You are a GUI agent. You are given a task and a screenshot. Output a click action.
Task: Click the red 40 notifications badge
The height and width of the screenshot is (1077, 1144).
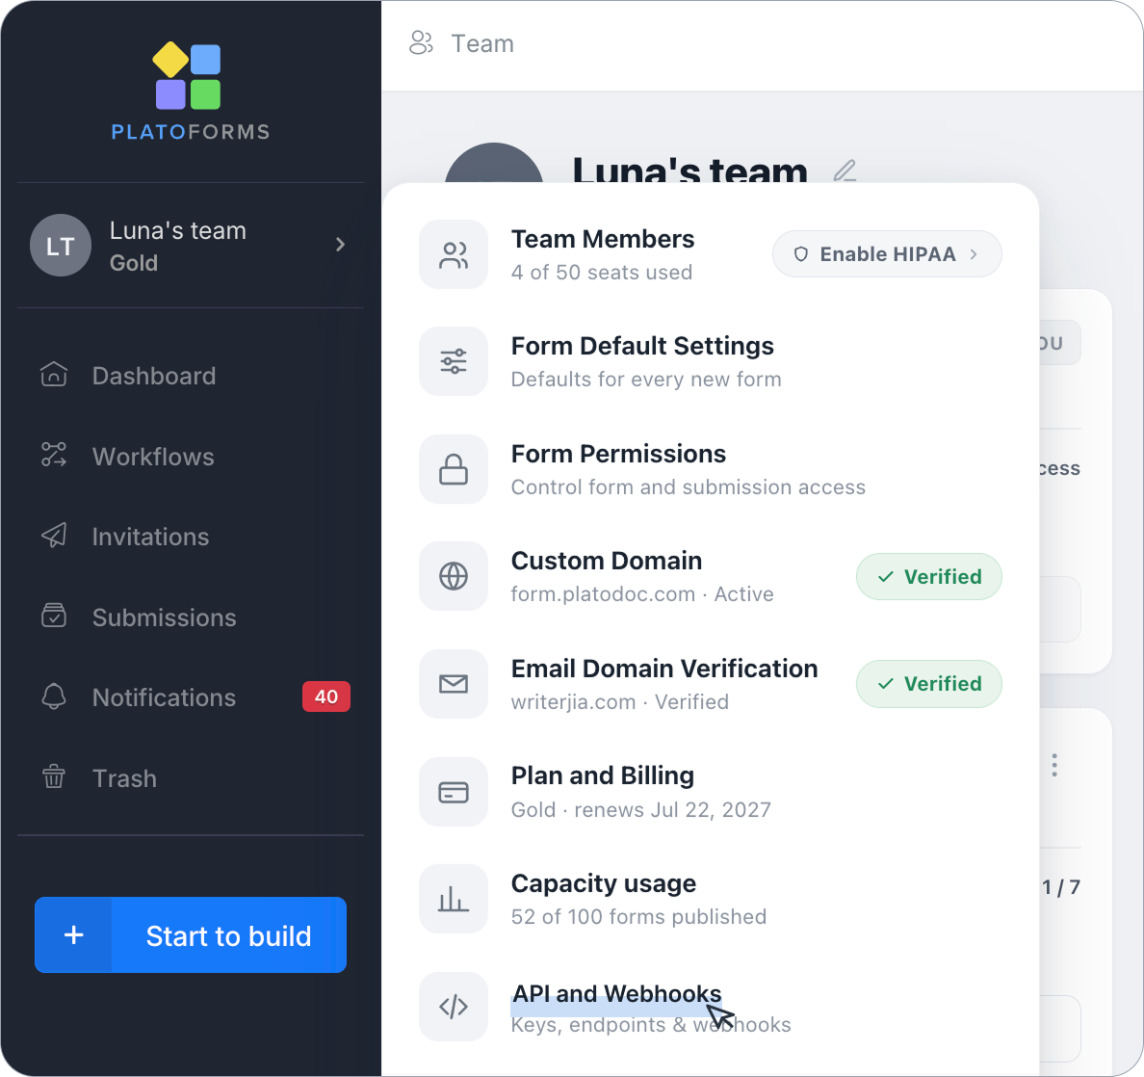coord(326,696)
